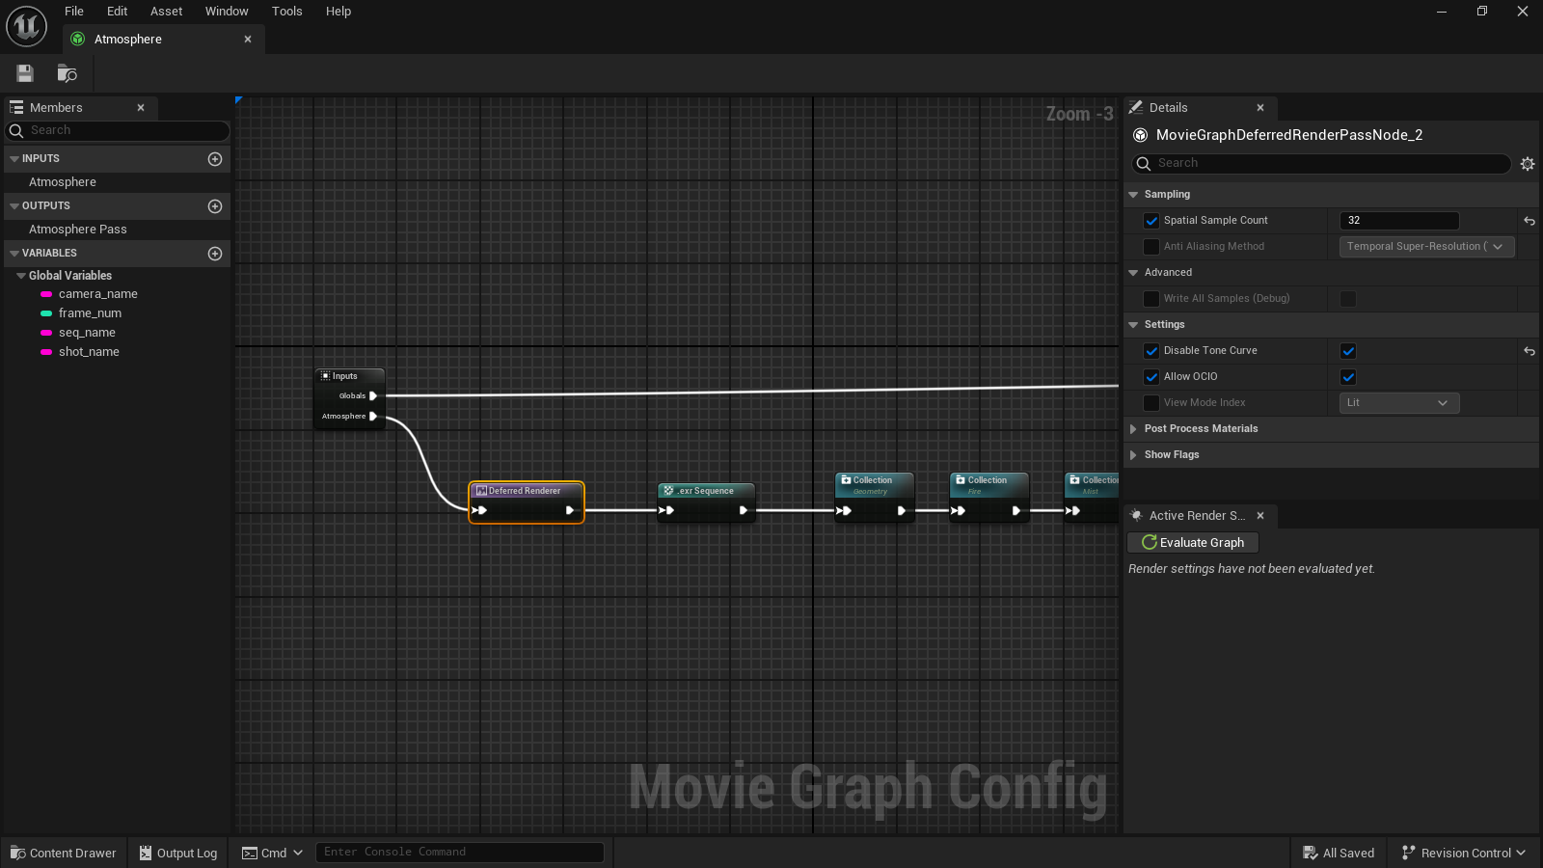This screenshot has width=1543, height=868.
Task: Add a new variable with the plus icon
Action: (x=215, y=254)
